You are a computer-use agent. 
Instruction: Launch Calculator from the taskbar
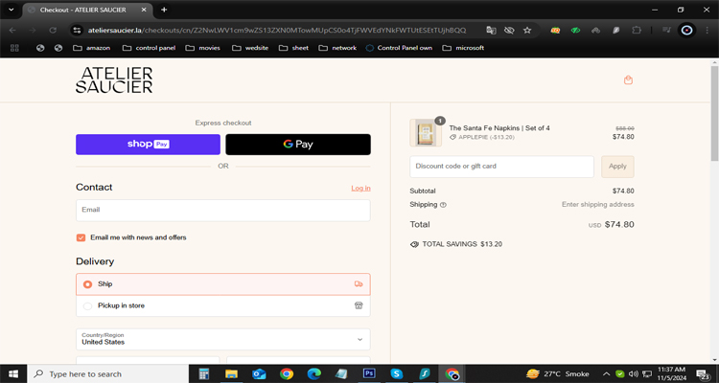[x=204, y=373]
